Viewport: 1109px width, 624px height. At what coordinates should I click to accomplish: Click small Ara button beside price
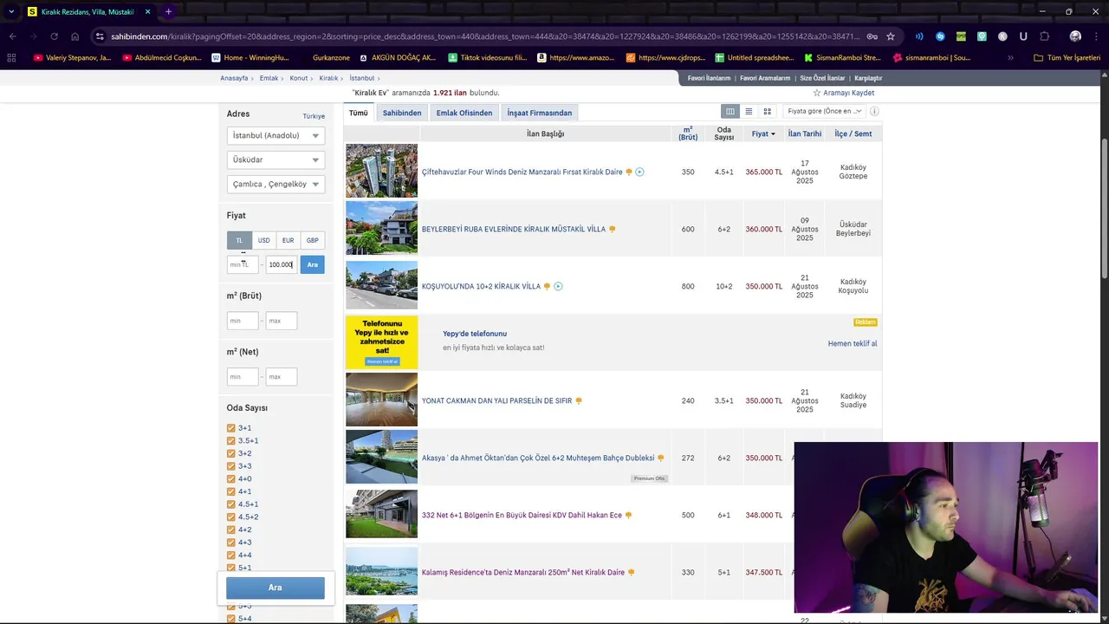click(x=313, y=264)
